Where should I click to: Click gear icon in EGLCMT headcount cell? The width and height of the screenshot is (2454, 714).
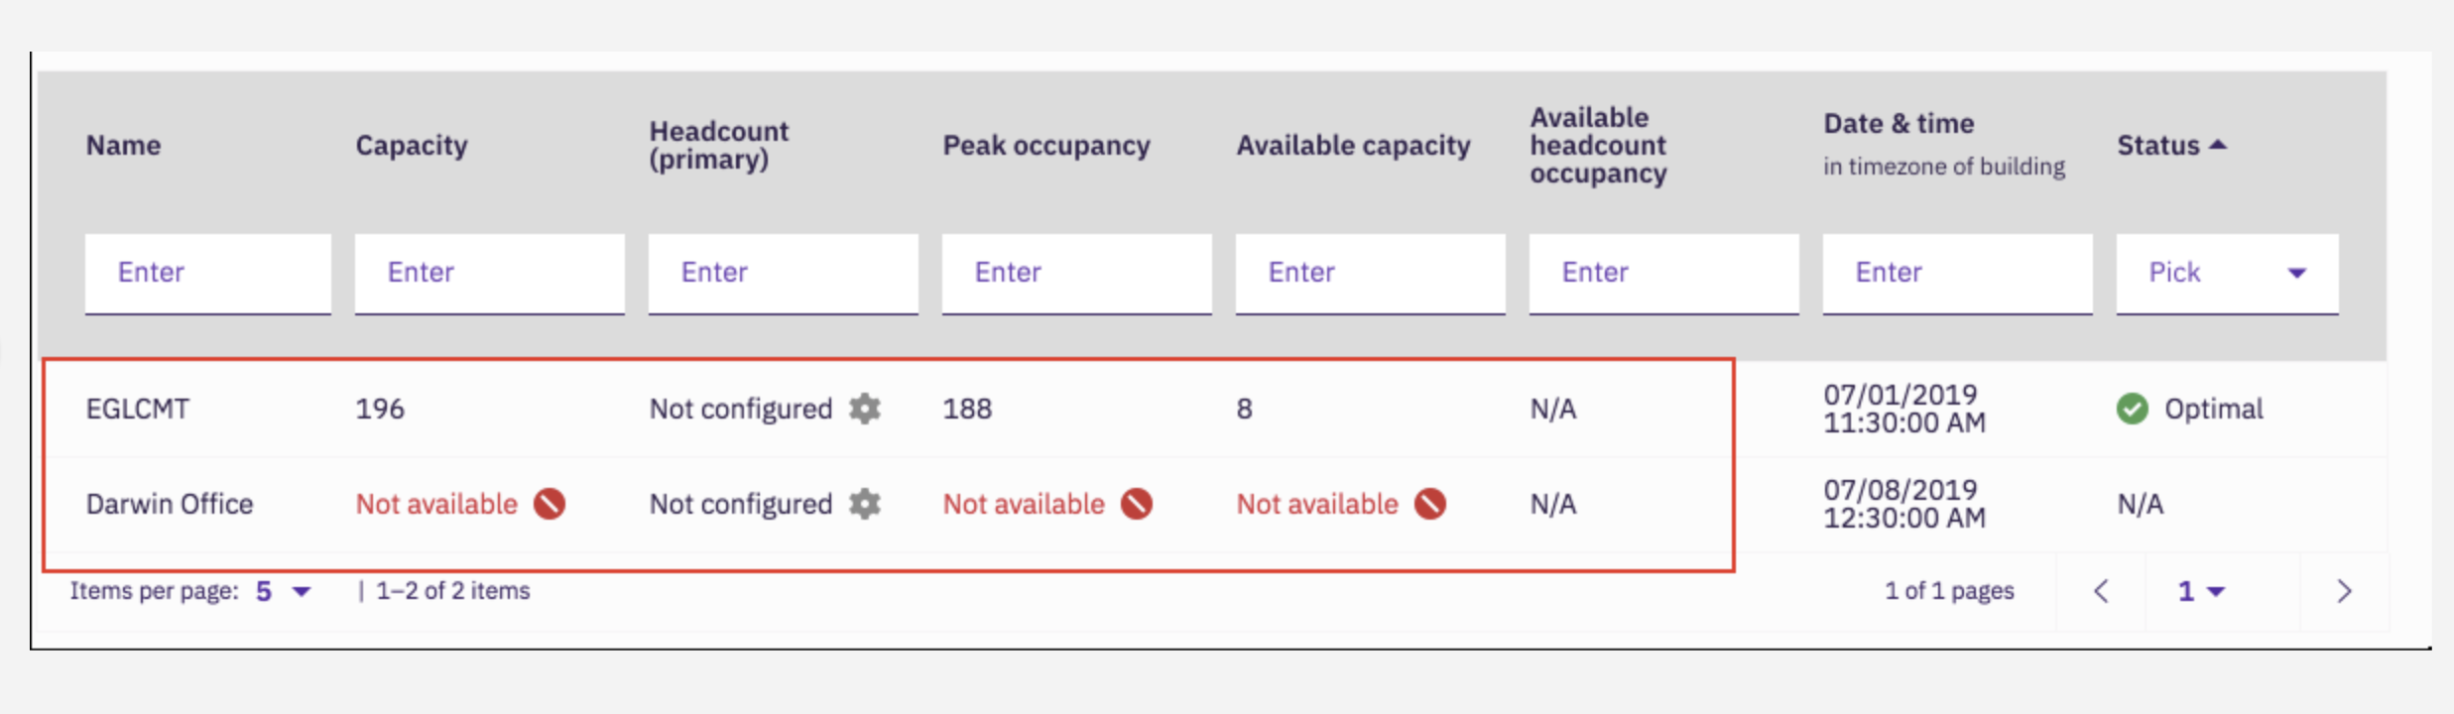click(x=865, y=409)
